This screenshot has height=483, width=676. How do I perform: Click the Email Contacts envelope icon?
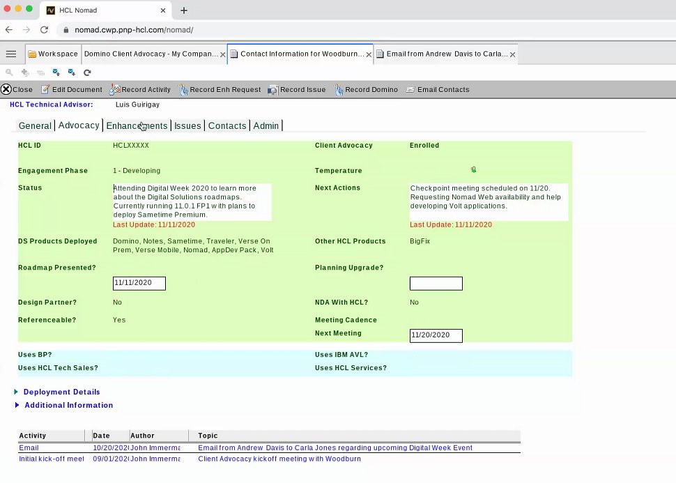(x=410, y=89)
